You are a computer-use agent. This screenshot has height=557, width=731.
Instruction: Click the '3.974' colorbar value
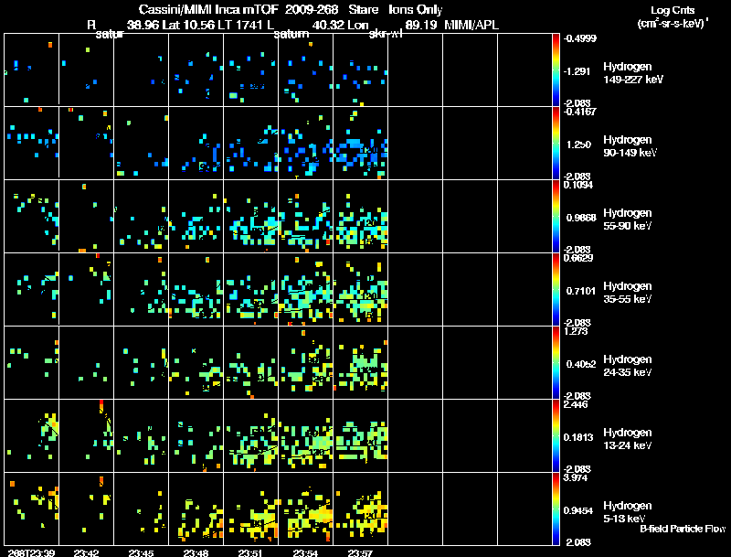(x=576, y=477)
